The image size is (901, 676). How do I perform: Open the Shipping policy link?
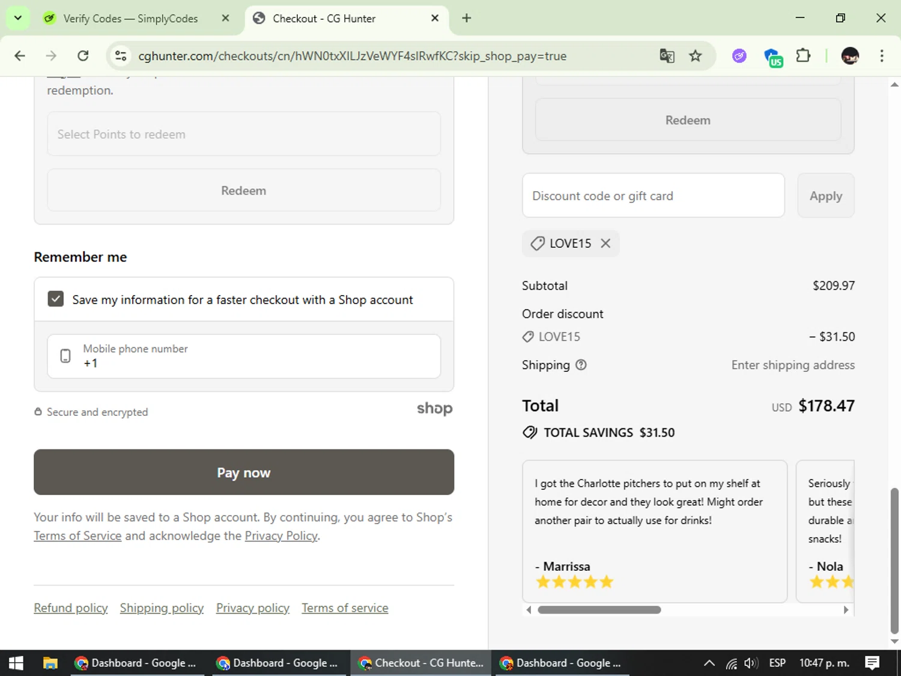(x=162, y=608)
